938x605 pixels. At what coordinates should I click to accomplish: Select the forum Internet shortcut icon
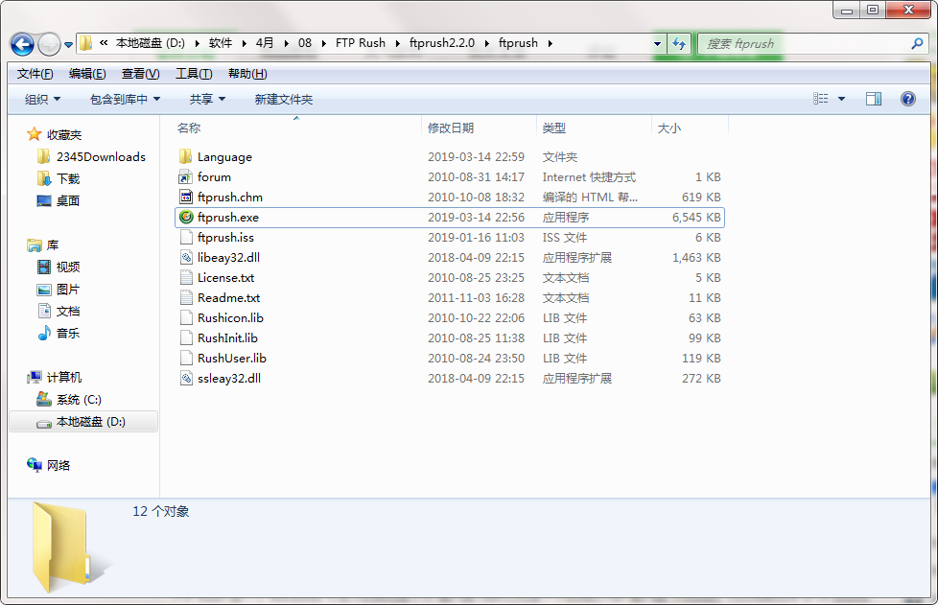[x=186, y=177]
